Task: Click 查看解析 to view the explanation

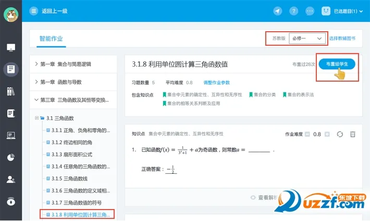Action: point(268,198)
